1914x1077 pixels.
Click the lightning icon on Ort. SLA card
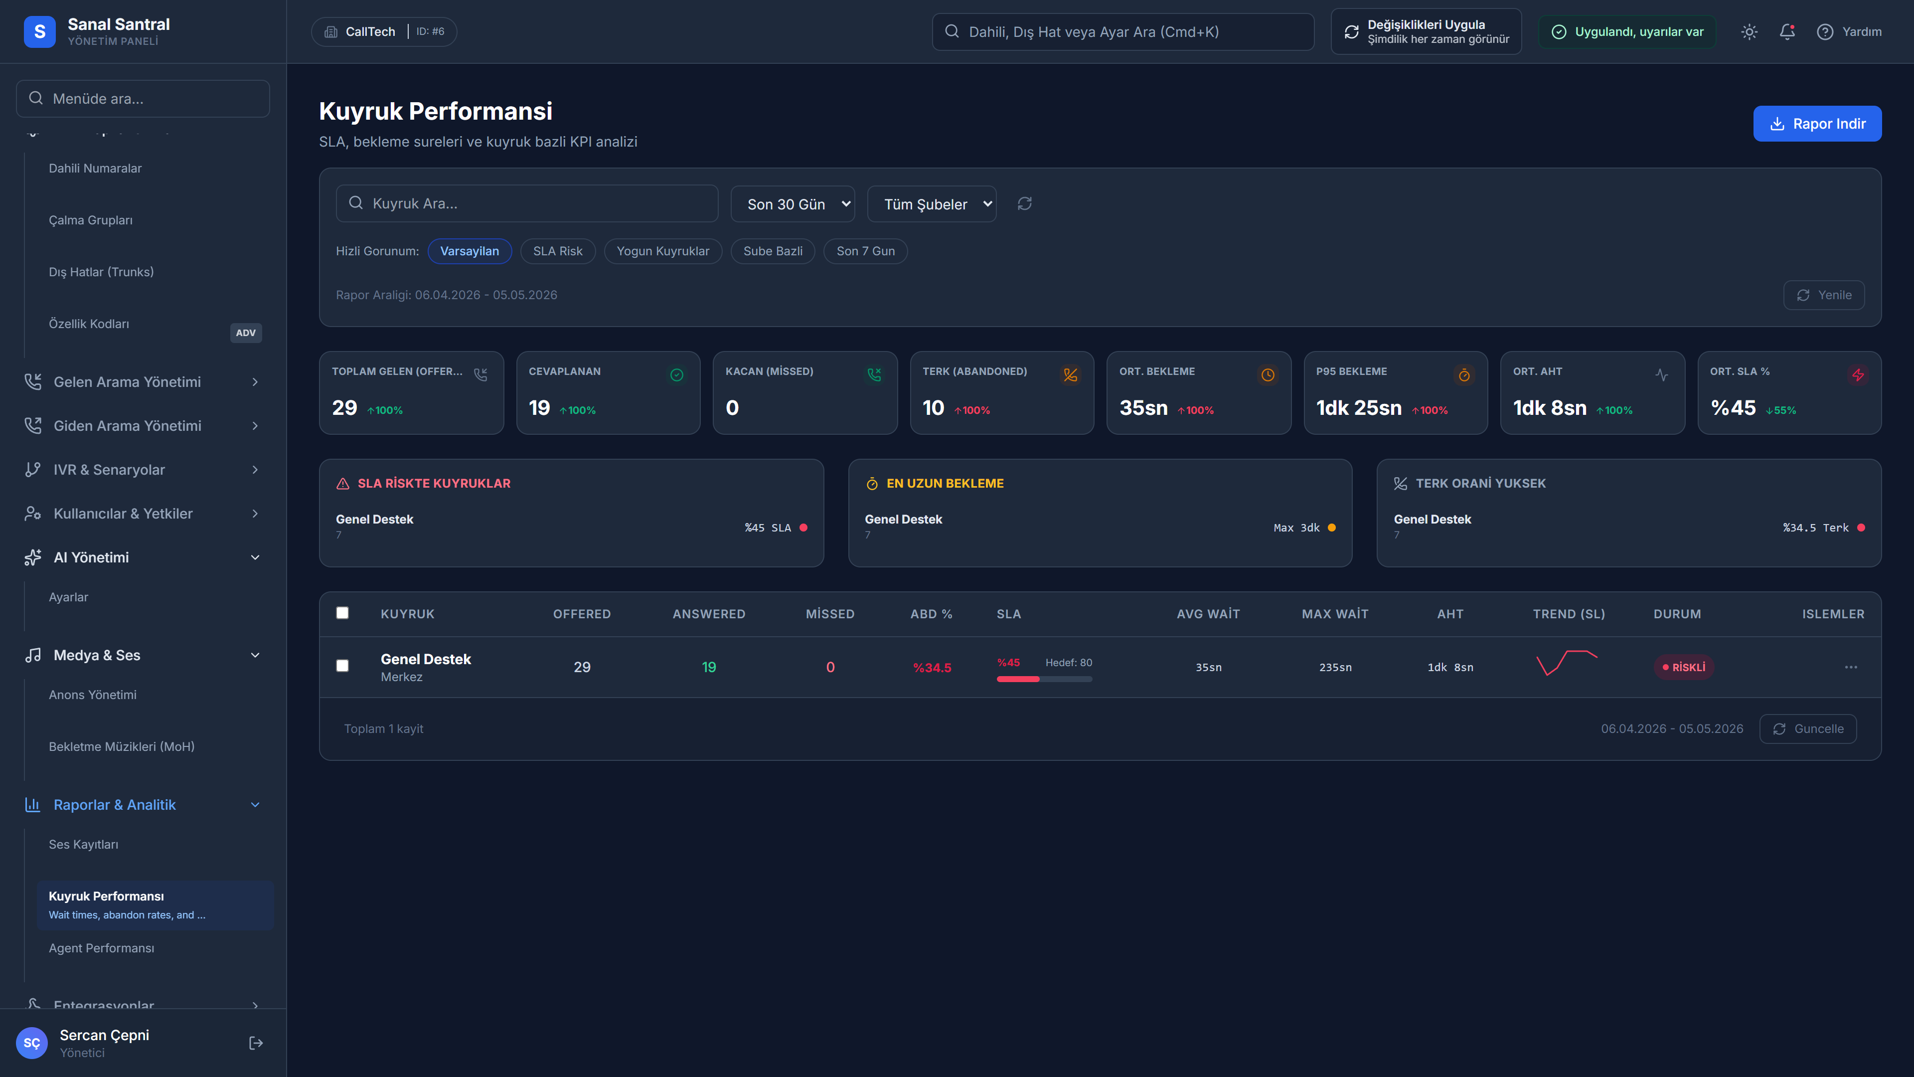click(1858, 374)
